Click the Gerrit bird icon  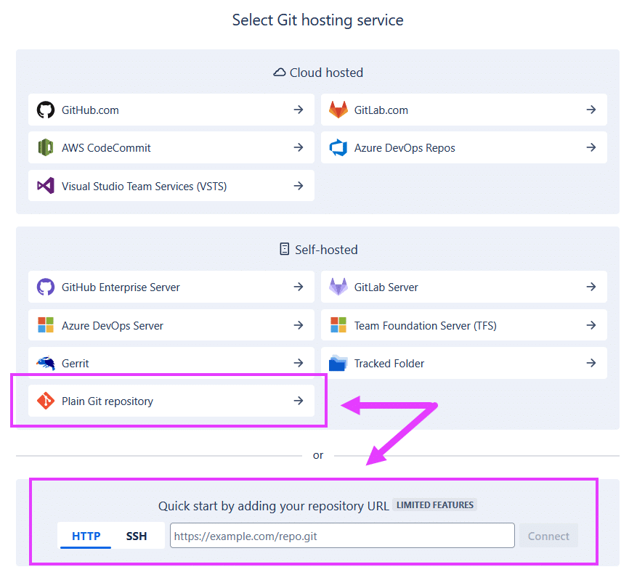(46, 364)
